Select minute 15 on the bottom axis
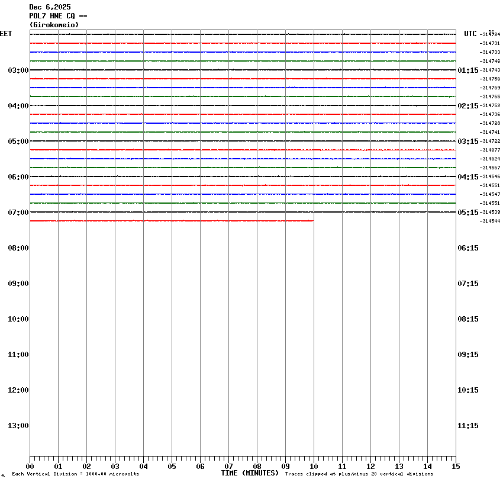Viewport: 503px width, 482px height. (456, 467)
